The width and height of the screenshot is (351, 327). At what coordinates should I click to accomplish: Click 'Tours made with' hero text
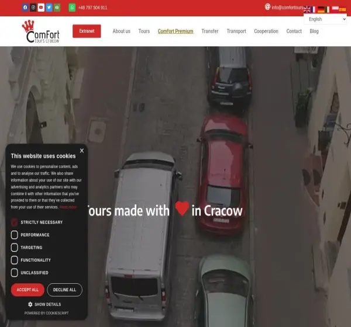click(x=129, y=211)
